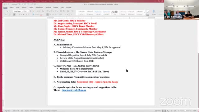Open the Layout ribbon tab

coord(31,7)
